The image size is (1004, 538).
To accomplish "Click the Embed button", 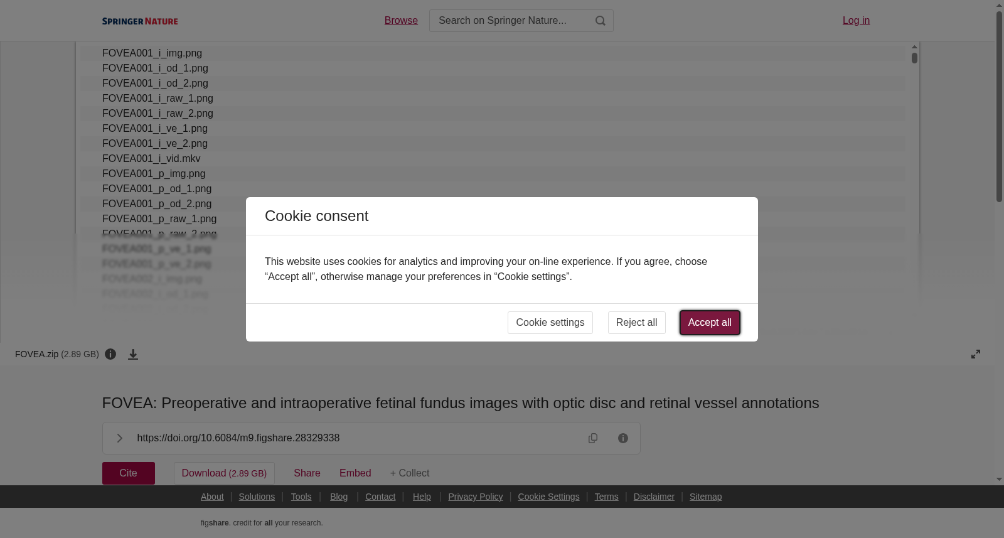I will (355, 473).
